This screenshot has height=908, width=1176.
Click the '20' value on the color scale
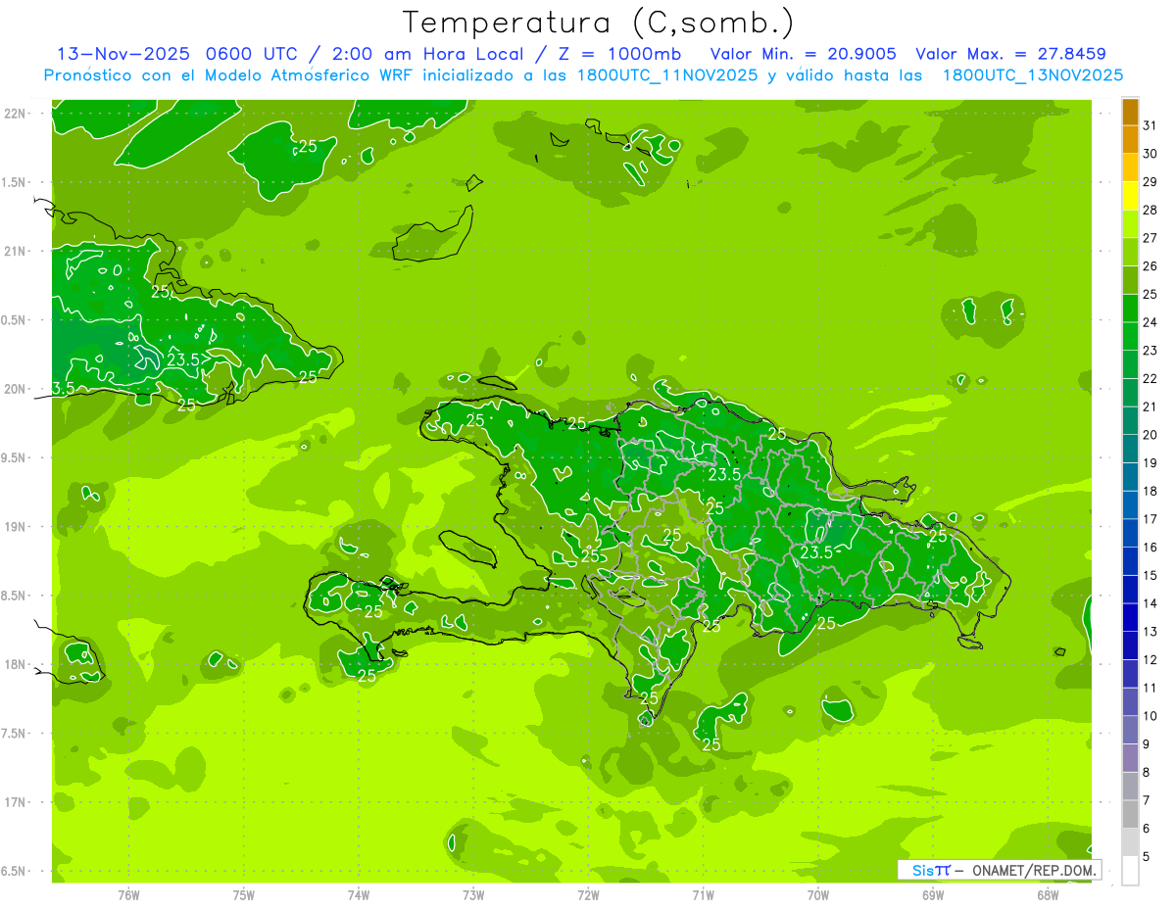coord(1151,435)
